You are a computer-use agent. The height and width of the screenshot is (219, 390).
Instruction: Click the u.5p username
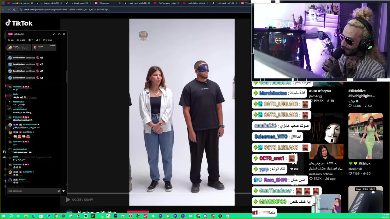[x=352, y=101]
